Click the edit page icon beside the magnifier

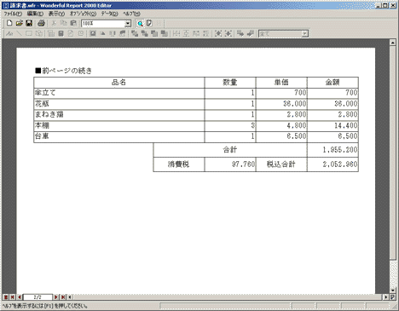pyautogui.click(x=149, y=24)
